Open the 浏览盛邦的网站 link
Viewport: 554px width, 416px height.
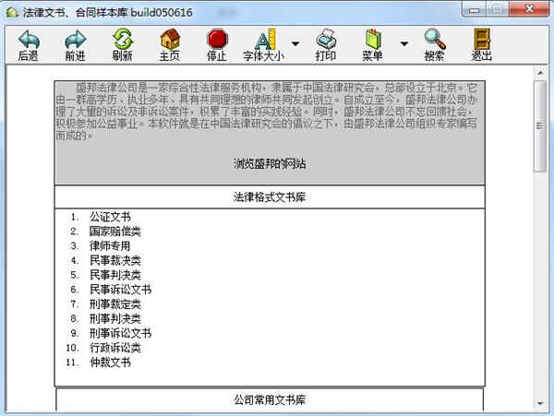pyautogui.click(x=270, y=163)
